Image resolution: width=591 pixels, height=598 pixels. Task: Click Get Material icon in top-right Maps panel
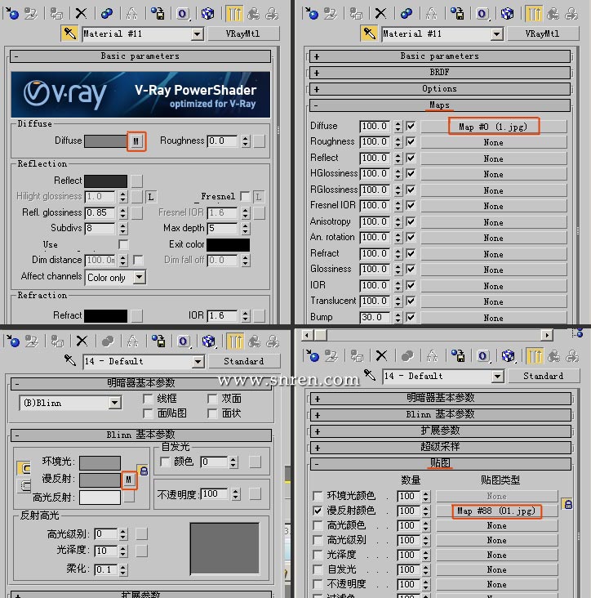click(x=312, y=14)
